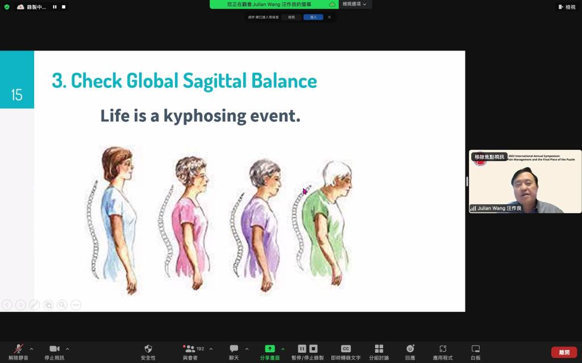Open the Security (安全性) shield icon

[x=148, y=349]
